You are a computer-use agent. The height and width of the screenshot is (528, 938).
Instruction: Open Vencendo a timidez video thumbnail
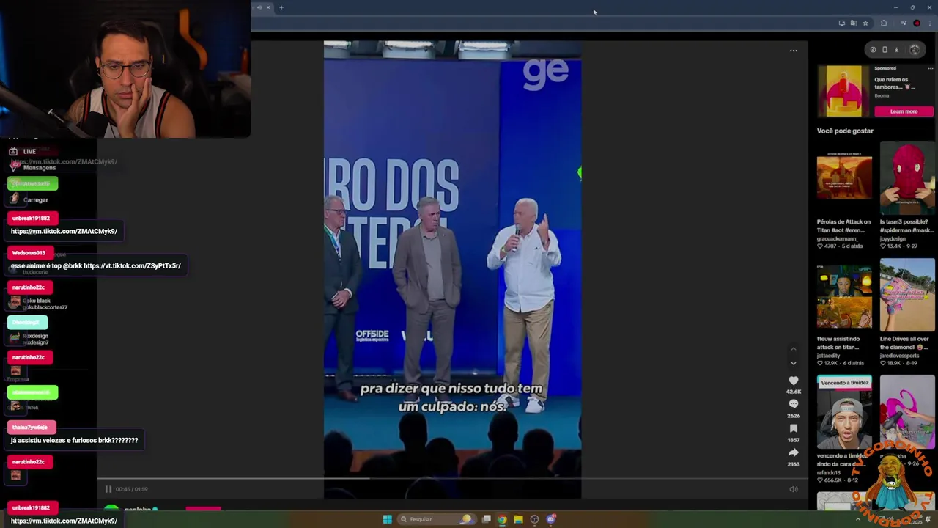click(844, 412)
